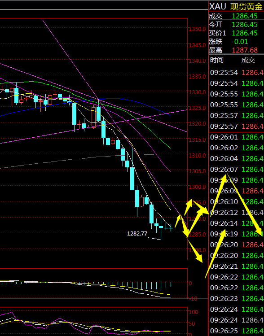Select the 09:26:02 tick row
Viewport: 264px width, 336px height.
(237, 148)
